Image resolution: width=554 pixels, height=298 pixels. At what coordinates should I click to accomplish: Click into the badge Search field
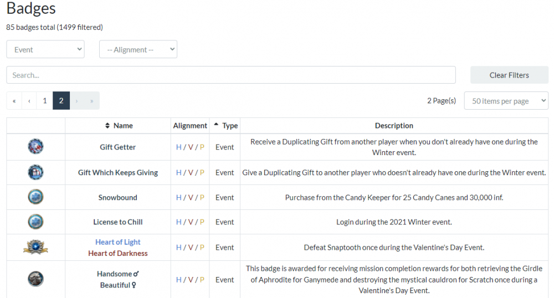click(x=230, y=75)
